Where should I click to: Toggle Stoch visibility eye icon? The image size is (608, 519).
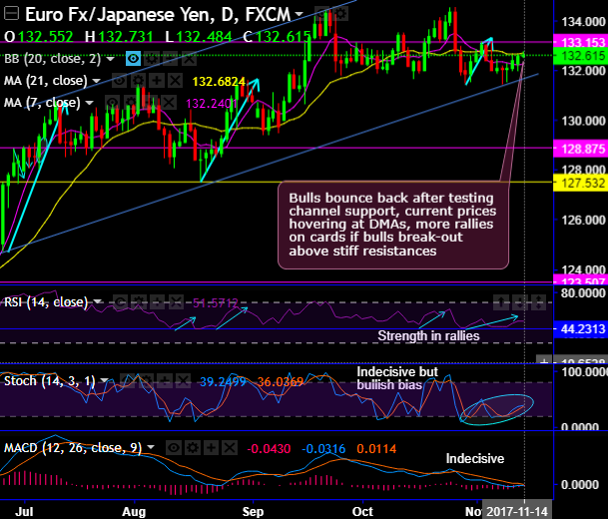(x=127, y=381)
